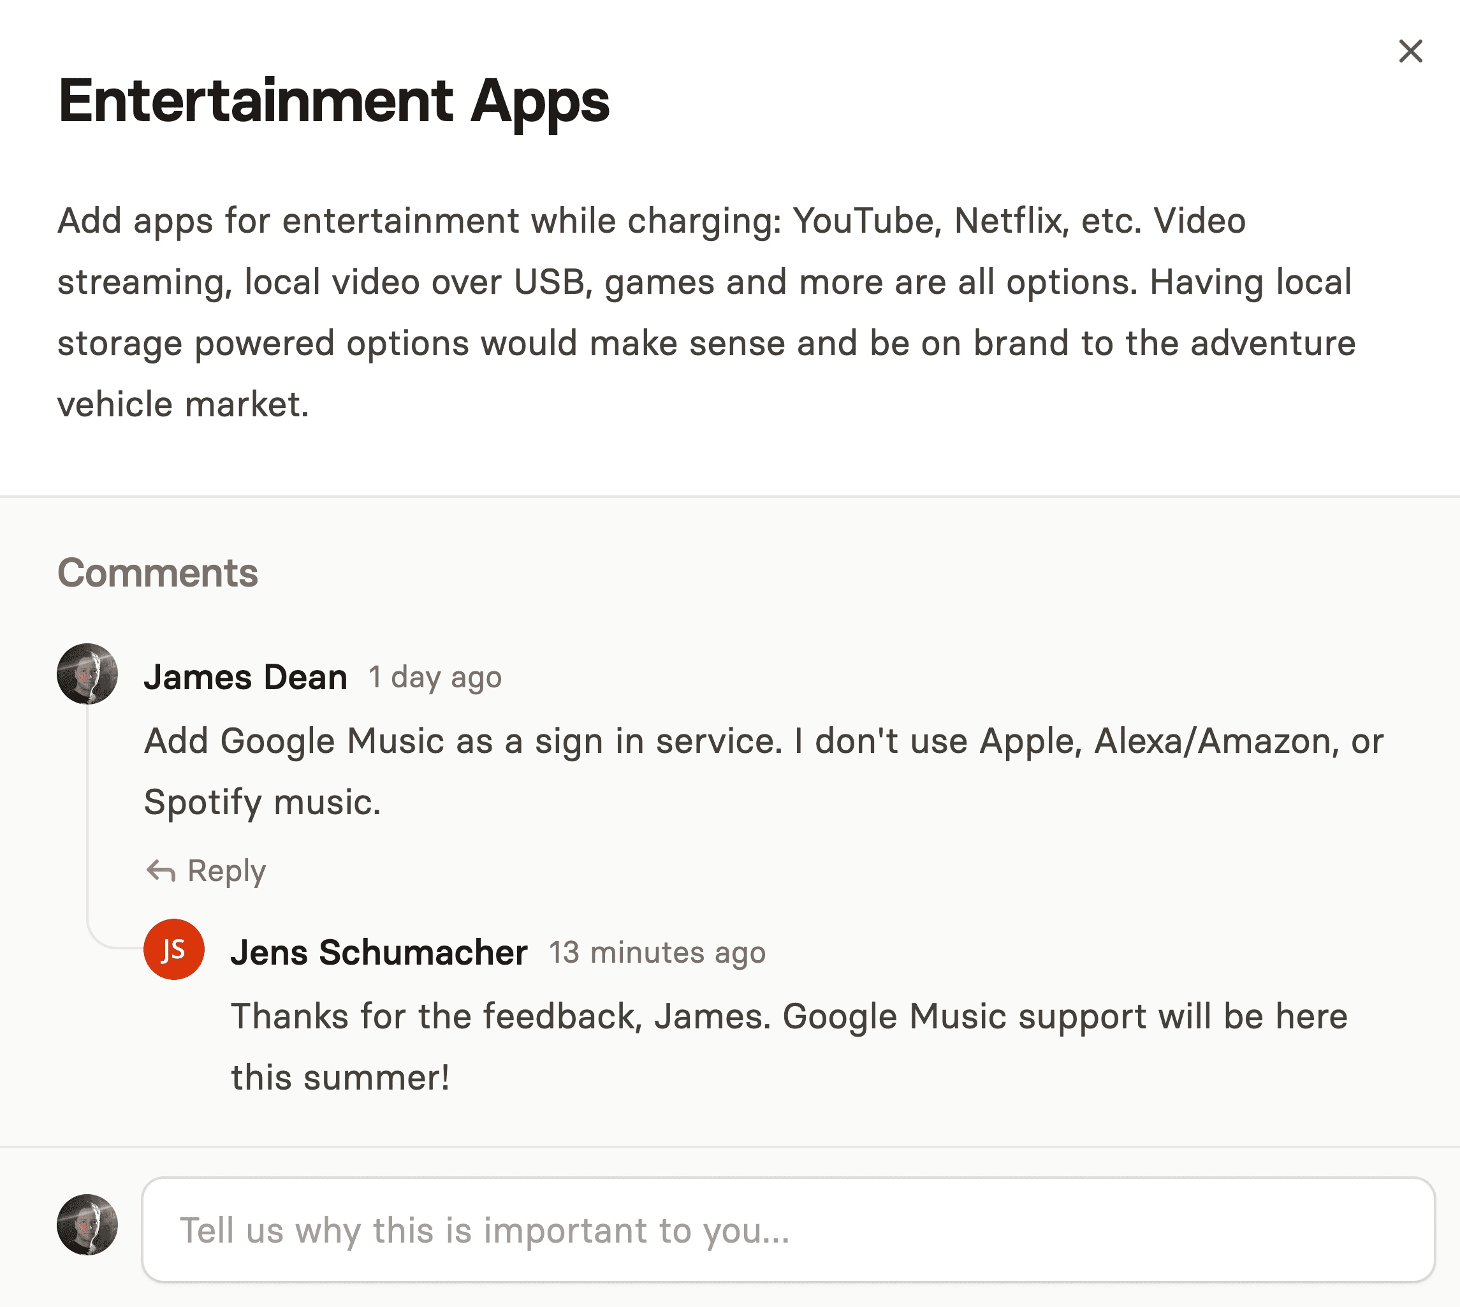Click "Spotify music." in James's comment
The image size is (1460, 1307).
[x=262, y=802]
